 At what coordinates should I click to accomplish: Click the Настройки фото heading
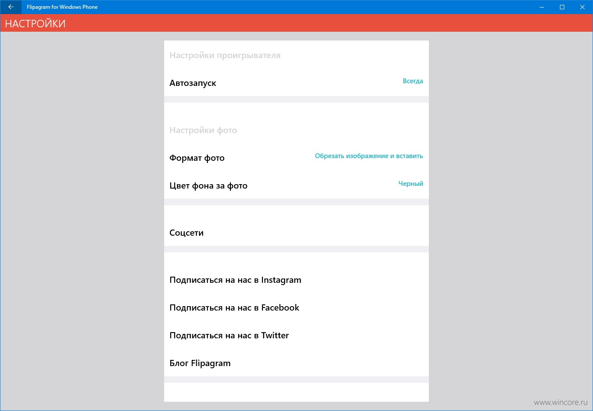203,130
